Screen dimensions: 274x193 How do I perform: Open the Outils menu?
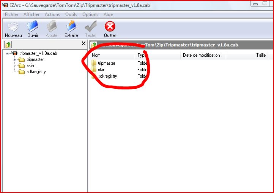click(71, 14)
